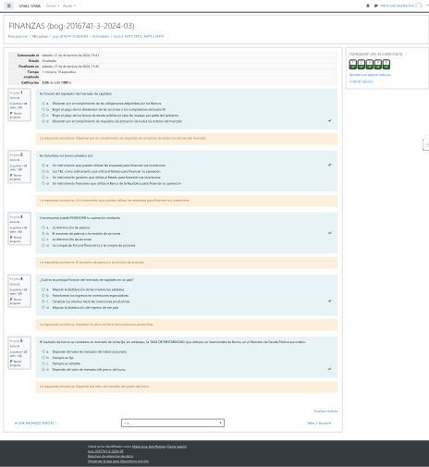Select option a of question 1
This screenshot has height=467, width=429.
point(43,104)
